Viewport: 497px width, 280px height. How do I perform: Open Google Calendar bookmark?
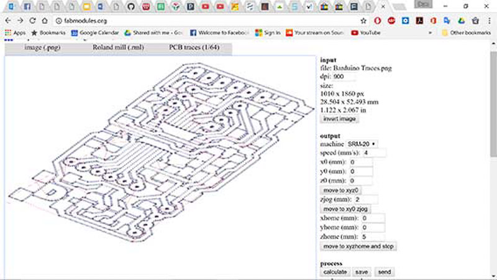(x=95, y=33)
